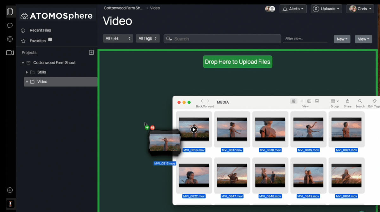Open the All Tags dropdown

click(148, 38)
